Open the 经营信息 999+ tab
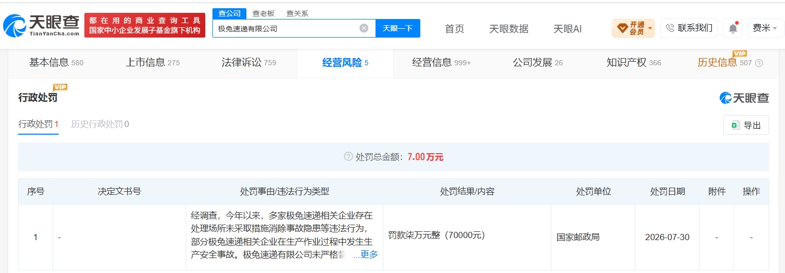This screenshot has height=273, width=785. tap(441, 63)
